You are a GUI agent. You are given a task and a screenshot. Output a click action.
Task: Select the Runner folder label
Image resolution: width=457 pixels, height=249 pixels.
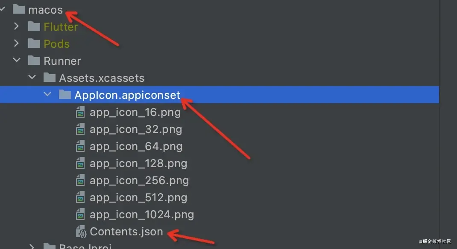pyautogui.click(x=62, y=61)
